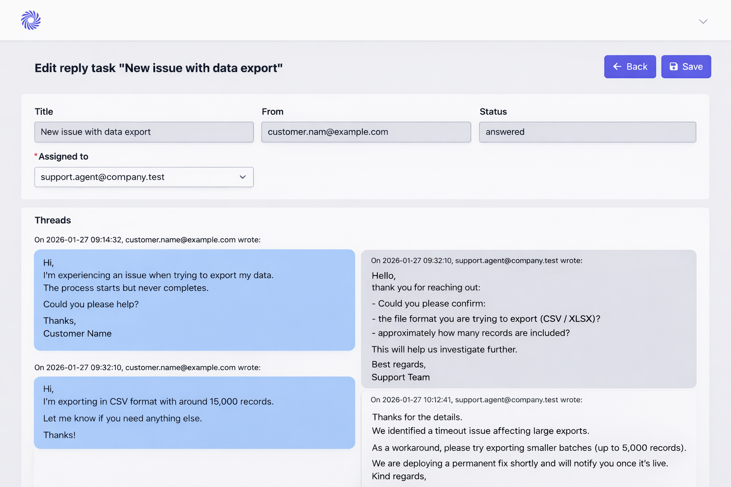Expand the Assigned to dropdown
Screen dimensions: 731x487
[243, 177]
